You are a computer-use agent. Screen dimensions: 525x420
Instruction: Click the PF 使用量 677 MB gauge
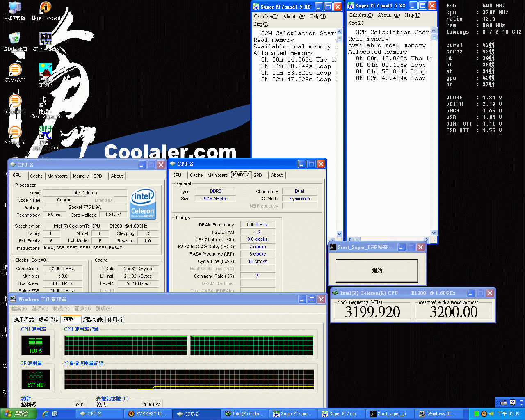pos(36,379)
